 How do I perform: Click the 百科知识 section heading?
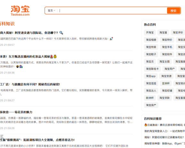7,24
